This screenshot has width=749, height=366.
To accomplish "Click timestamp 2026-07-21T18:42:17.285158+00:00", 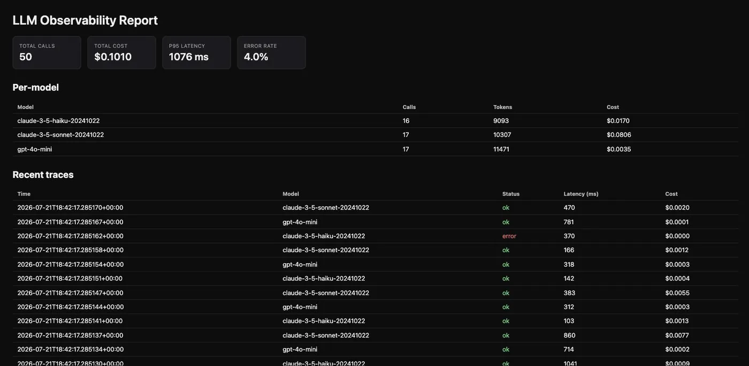I will [x=70, y=250].
